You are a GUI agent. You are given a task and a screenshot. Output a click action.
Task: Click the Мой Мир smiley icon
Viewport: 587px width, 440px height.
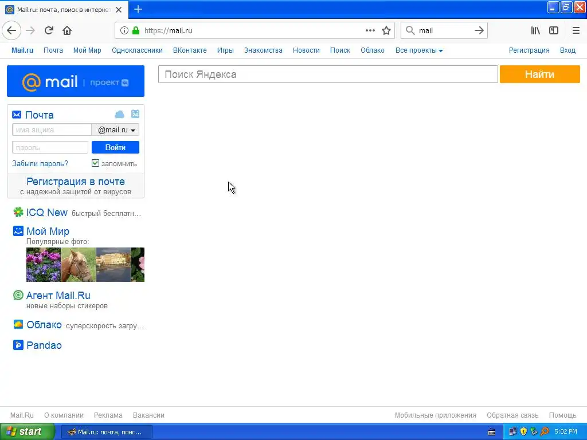pos(18,231)
